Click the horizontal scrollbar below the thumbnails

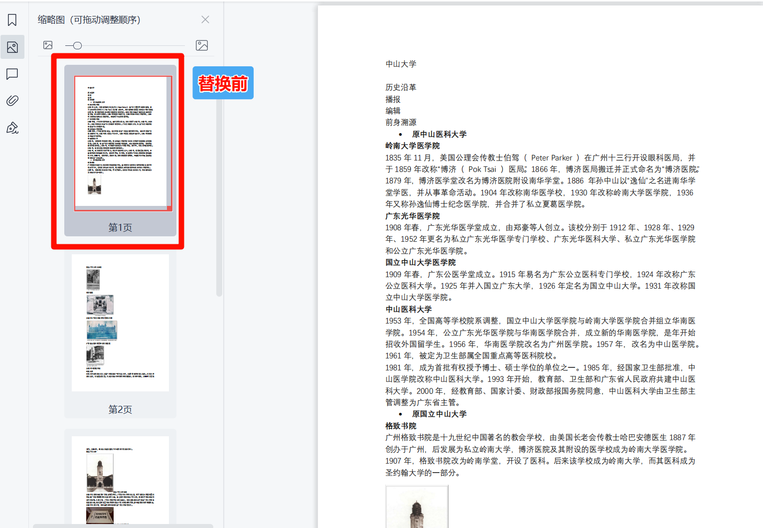tap(123, 526)
